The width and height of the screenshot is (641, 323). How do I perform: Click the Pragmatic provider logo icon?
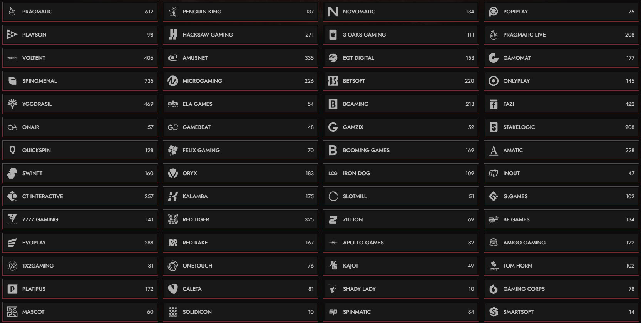pos(12,12)
